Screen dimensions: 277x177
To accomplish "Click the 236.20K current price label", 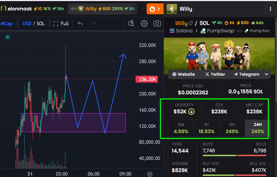I will (147, 79).
